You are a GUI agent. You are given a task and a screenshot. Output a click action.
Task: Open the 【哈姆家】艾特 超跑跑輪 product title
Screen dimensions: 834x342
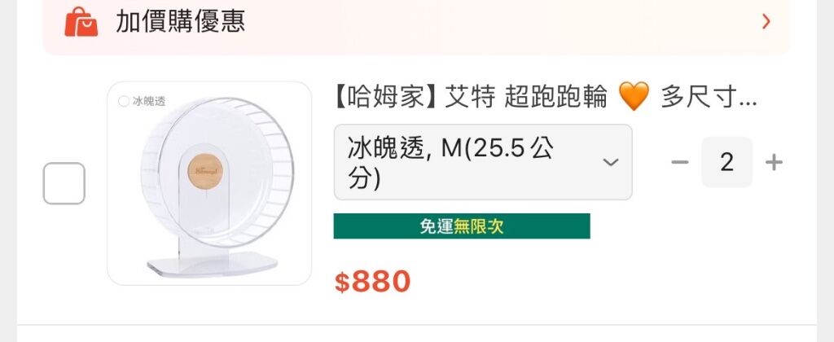click(470, 99)
